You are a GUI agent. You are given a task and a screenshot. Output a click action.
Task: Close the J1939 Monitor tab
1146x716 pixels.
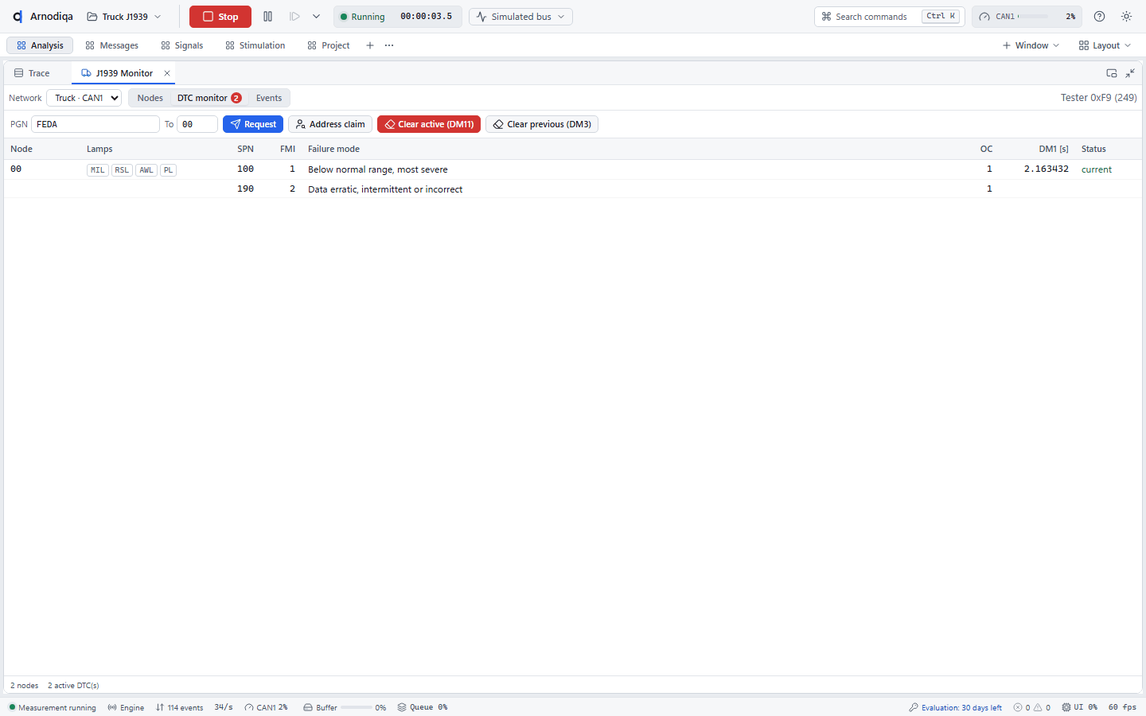pos(167,73)
